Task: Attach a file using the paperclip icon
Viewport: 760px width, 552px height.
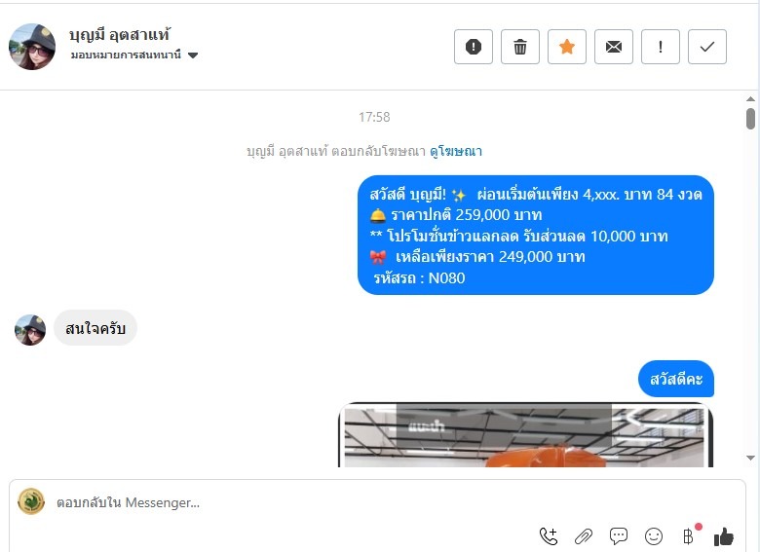Action: (584, 536)
